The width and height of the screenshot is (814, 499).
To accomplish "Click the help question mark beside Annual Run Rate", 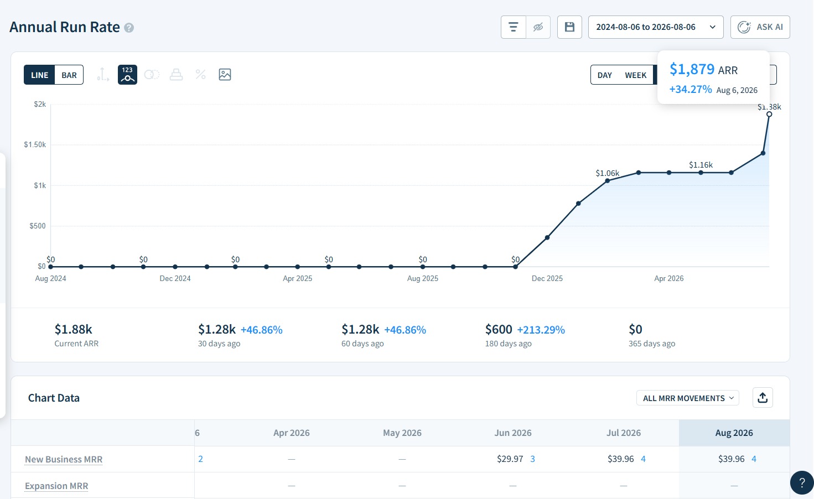I will [x=129, y=28].
